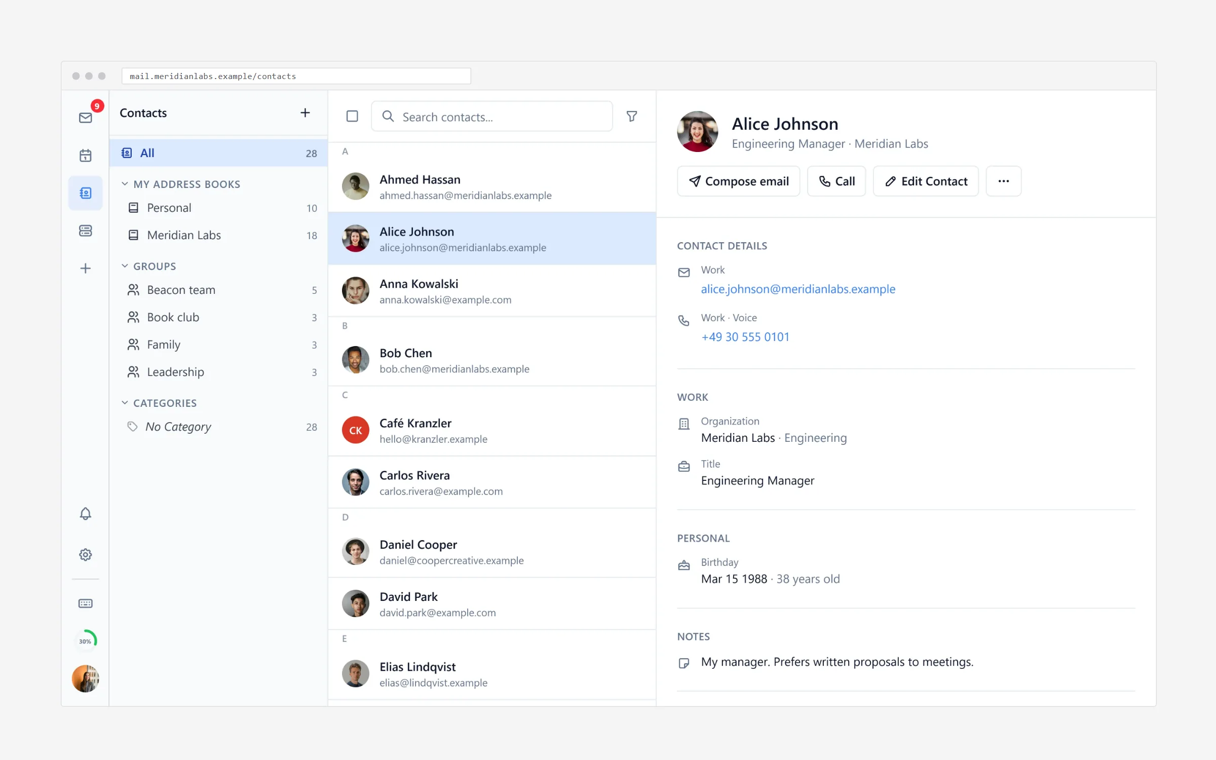Open the Personal address book
This screenshot has height=760, width=1216.
coord(219,208)
